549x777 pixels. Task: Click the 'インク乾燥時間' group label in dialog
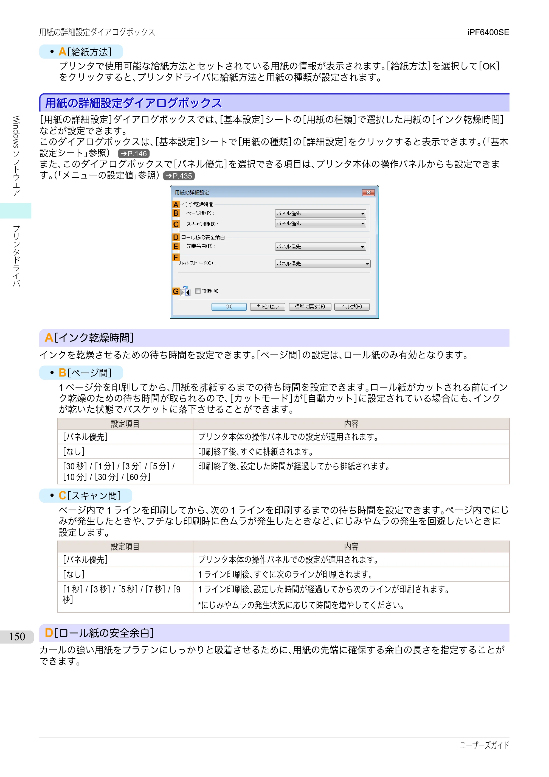198,204
